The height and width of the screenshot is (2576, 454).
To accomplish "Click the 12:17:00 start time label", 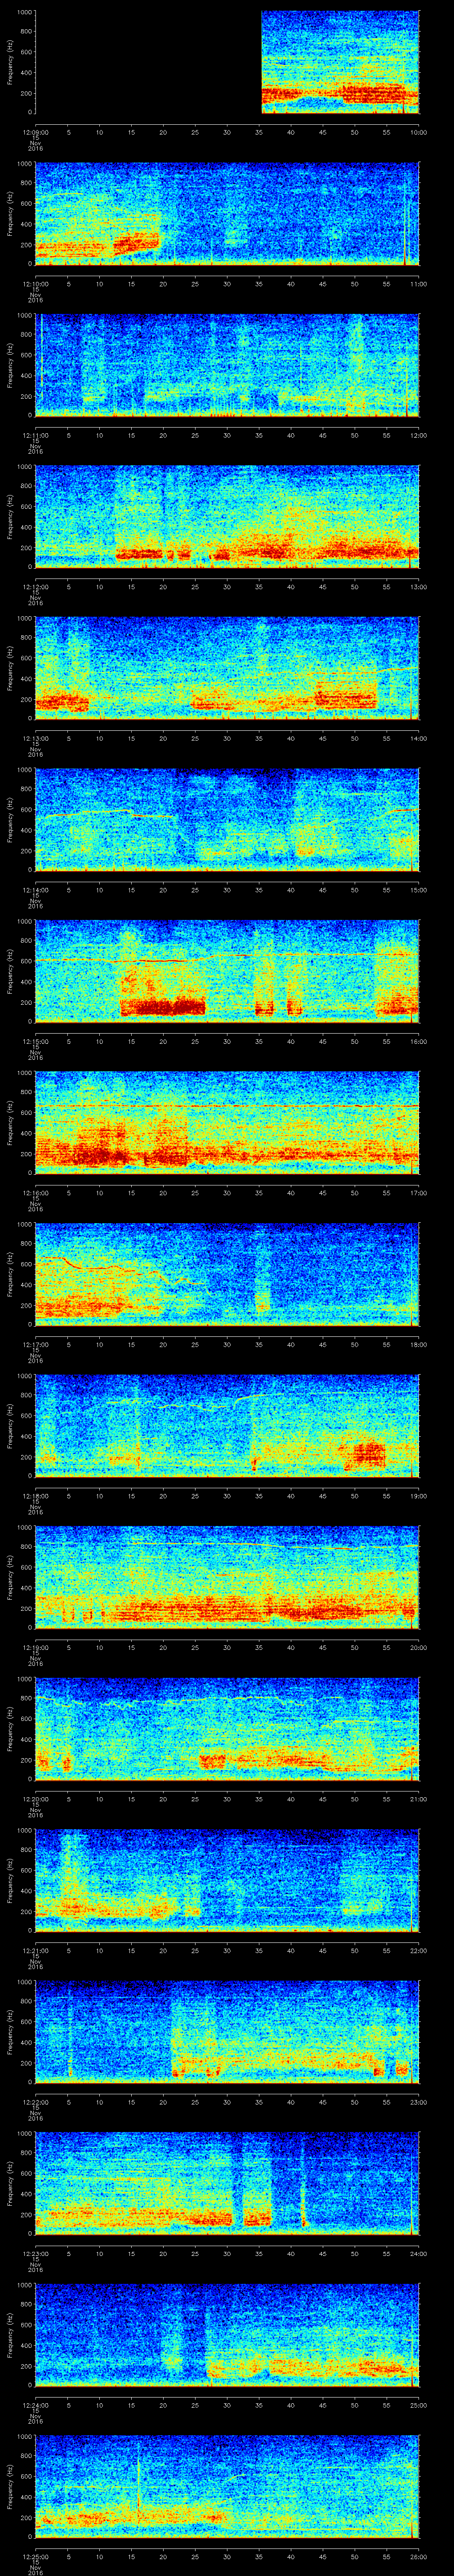I will (x=35, y=1345).
